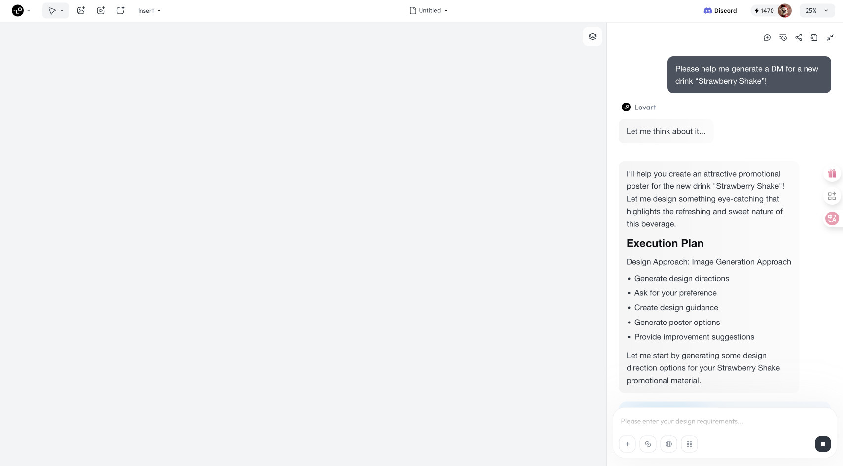Click 'Create design guidance' bullet

pyautogui.click(x=676, y=308)
